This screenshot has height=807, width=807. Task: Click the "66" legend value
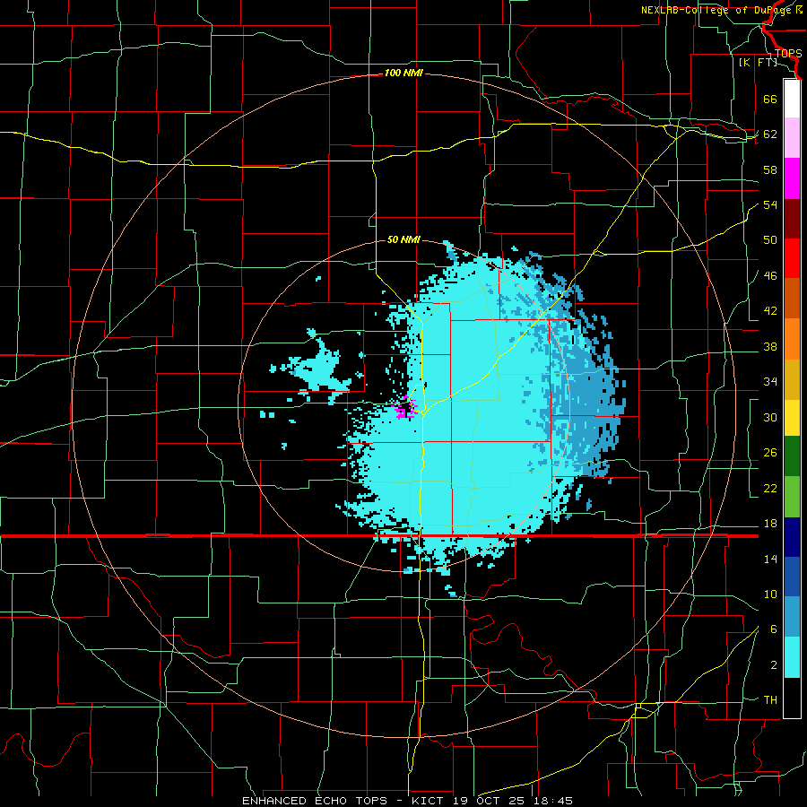point(770,99)
